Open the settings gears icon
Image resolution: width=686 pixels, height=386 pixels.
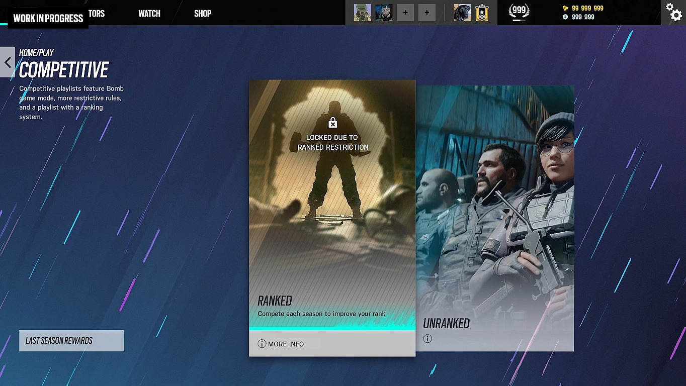[x=674, y=12]
